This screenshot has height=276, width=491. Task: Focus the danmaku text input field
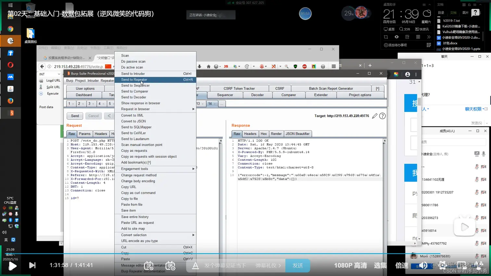click(225, 265)
